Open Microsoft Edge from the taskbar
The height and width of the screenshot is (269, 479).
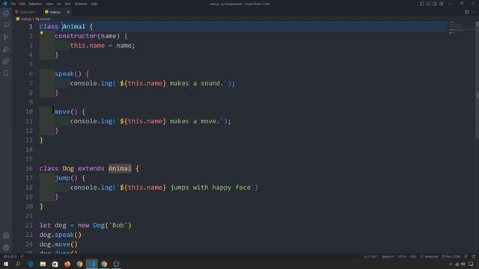[31, 264]
